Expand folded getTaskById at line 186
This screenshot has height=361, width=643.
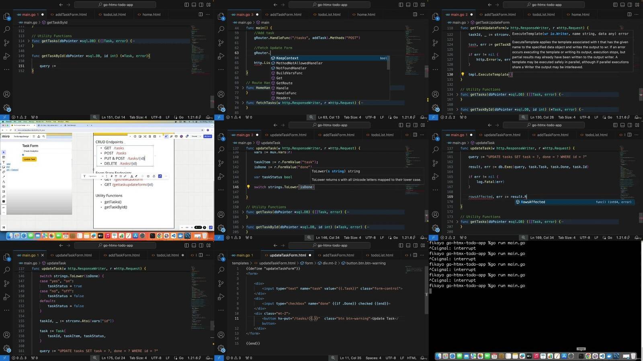point(243,227)
